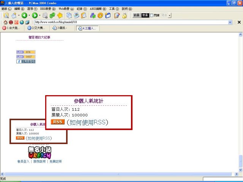This screenshot has height=182, width=243.
Task: Click the yellow padlock icon
Action: (125, 15)
